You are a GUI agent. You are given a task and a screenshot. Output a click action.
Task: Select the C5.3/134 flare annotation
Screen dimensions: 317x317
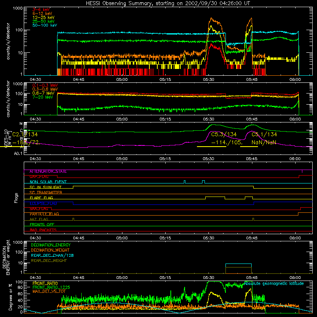click(x=224, y=134)
